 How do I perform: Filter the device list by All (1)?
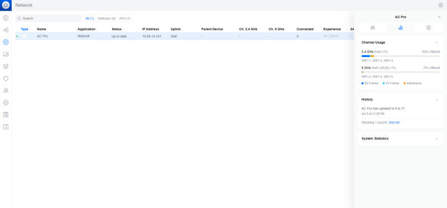(x=90, y=18)
